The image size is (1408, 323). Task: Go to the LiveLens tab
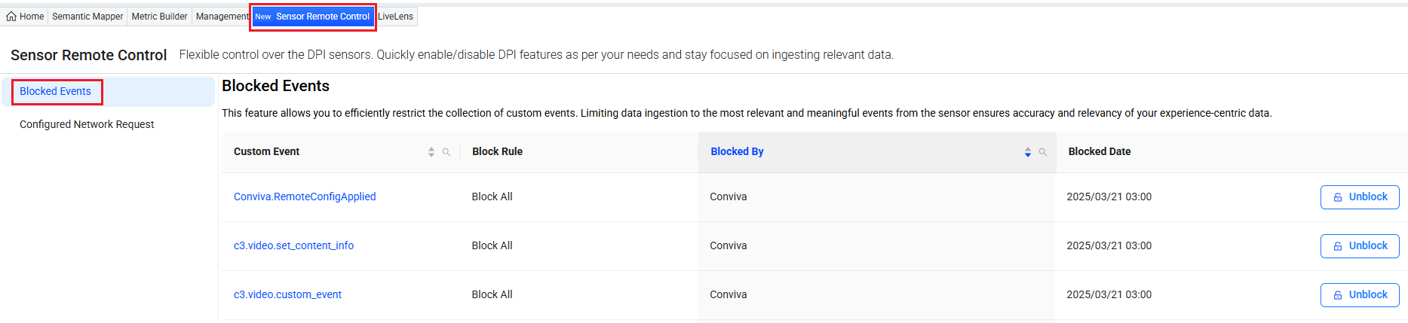396,17
